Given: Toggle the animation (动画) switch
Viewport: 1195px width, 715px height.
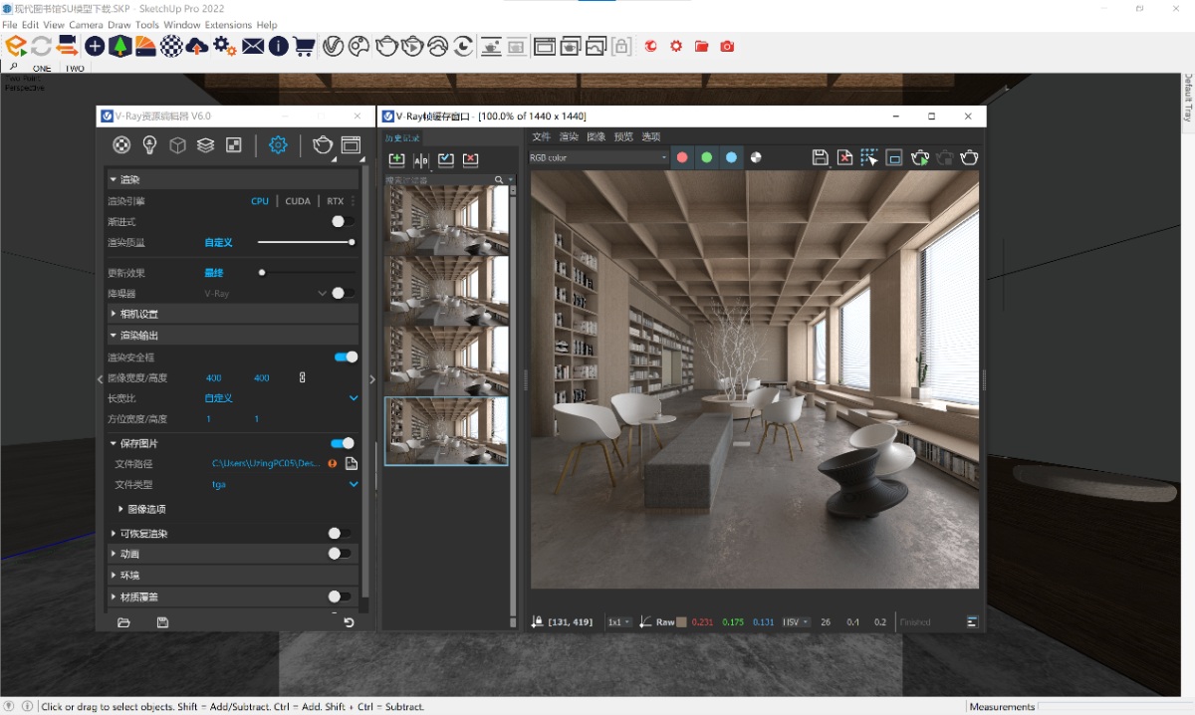Looking at the screenshot, I should click(x=340, y=554).
